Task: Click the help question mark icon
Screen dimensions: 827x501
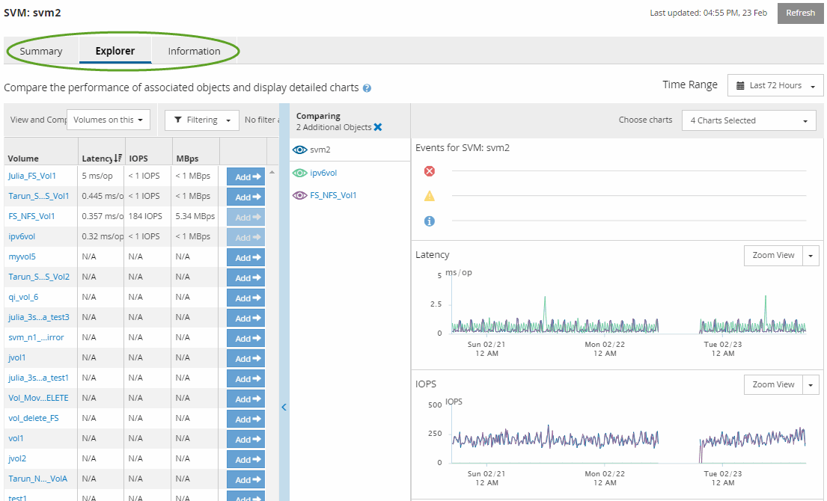Action: pyautogui.click(x=367, y=88)
